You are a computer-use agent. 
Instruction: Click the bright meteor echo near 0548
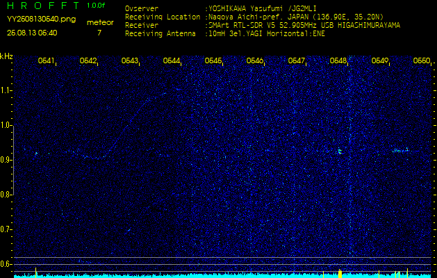point(340,152)
